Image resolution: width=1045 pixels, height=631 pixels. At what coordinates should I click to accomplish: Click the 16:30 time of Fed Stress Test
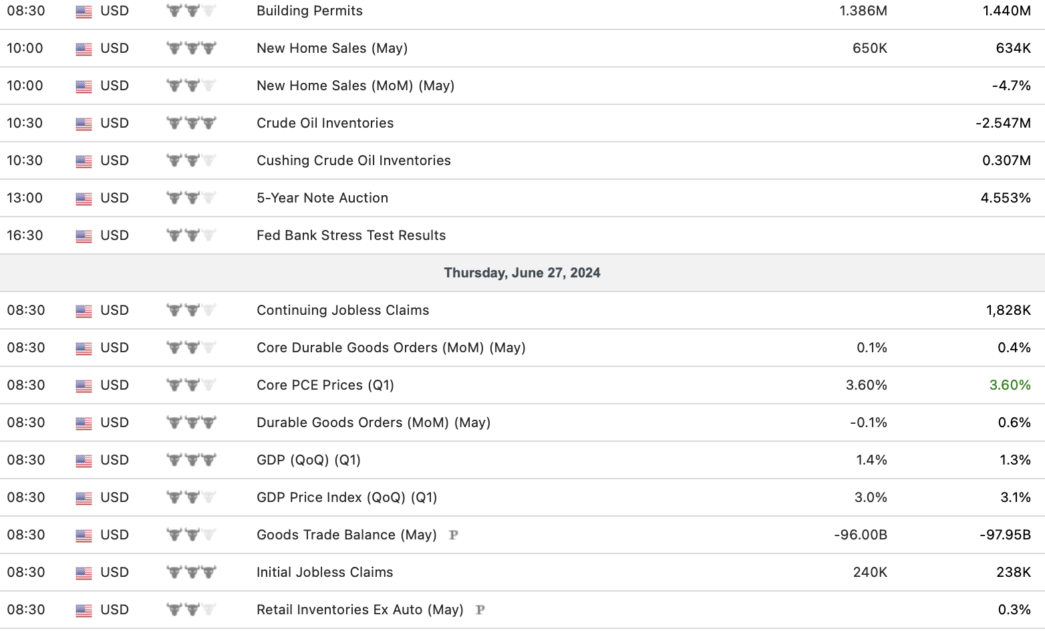(25, 235)
